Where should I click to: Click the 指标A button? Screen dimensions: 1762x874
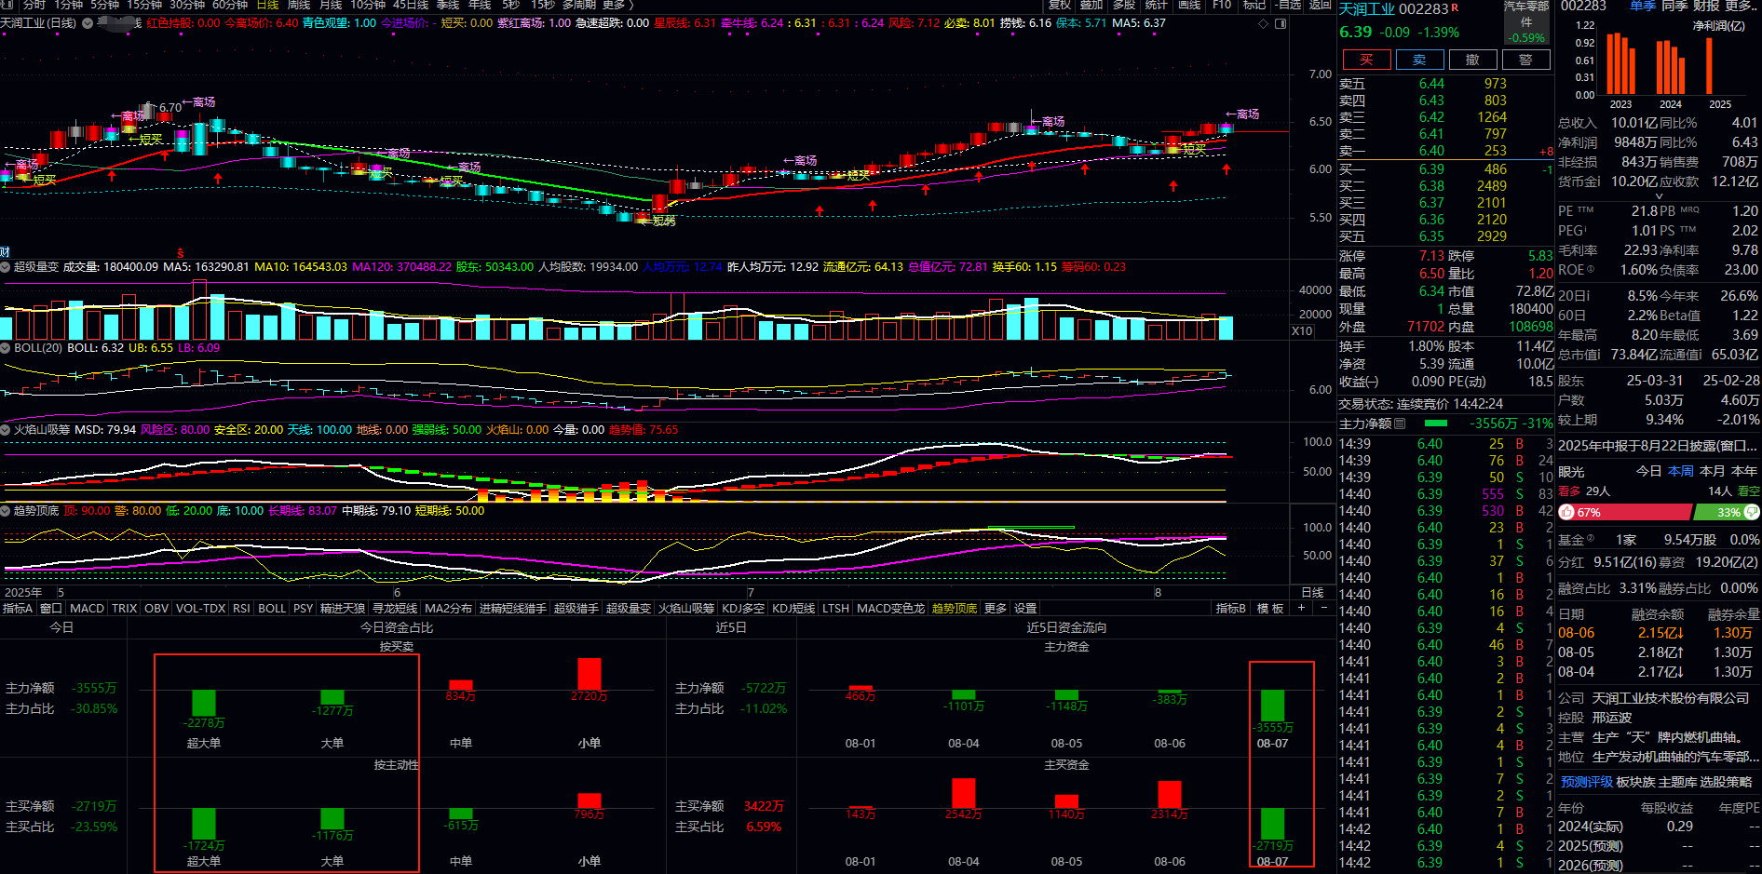(x=18, y=608)
